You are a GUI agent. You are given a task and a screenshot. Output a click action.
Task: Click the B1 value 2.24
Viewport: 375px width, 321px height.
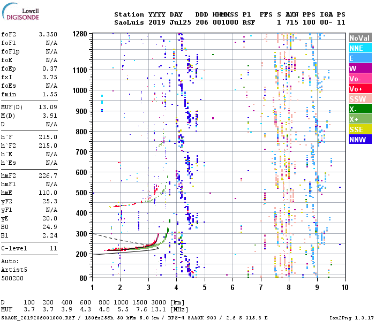[x=50, y=236]
